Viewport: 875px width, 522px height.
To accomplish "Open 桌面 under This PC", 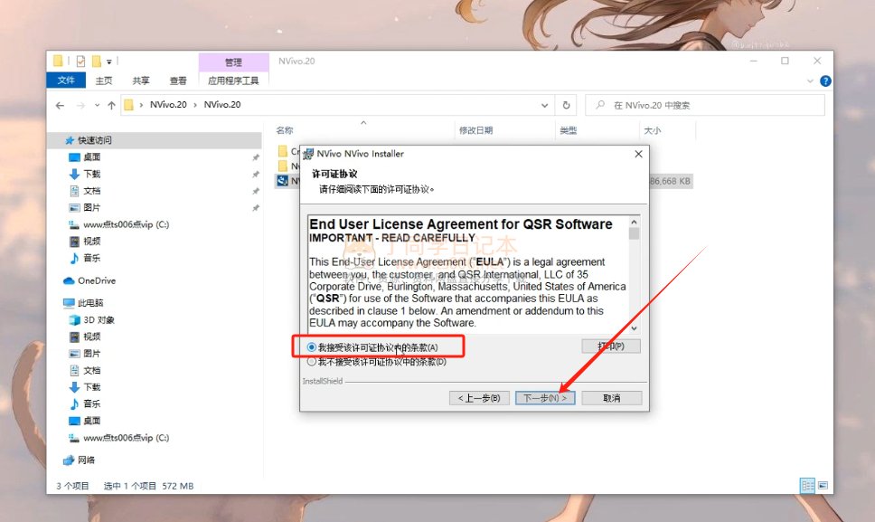I will pos(91,421).
